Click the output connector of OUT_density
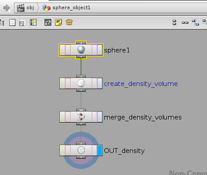The height and width of the screenshot is (175, 207). (81, 157)
